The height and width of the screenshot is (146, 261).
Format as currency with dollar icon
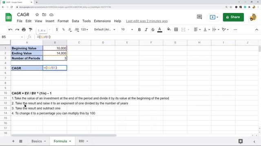coord(57,30)
